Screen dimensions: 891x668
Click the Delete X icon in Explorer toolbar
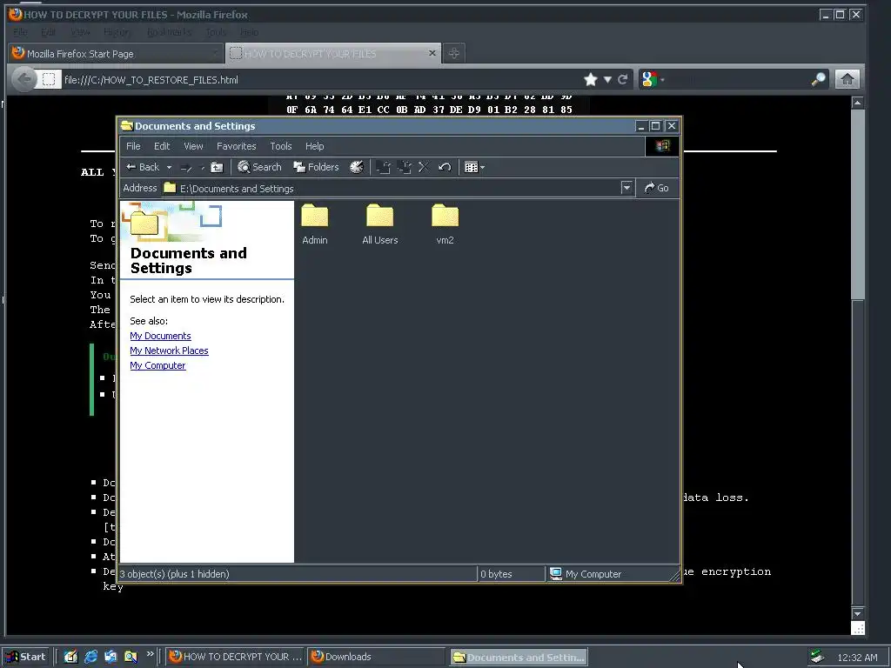424,167
